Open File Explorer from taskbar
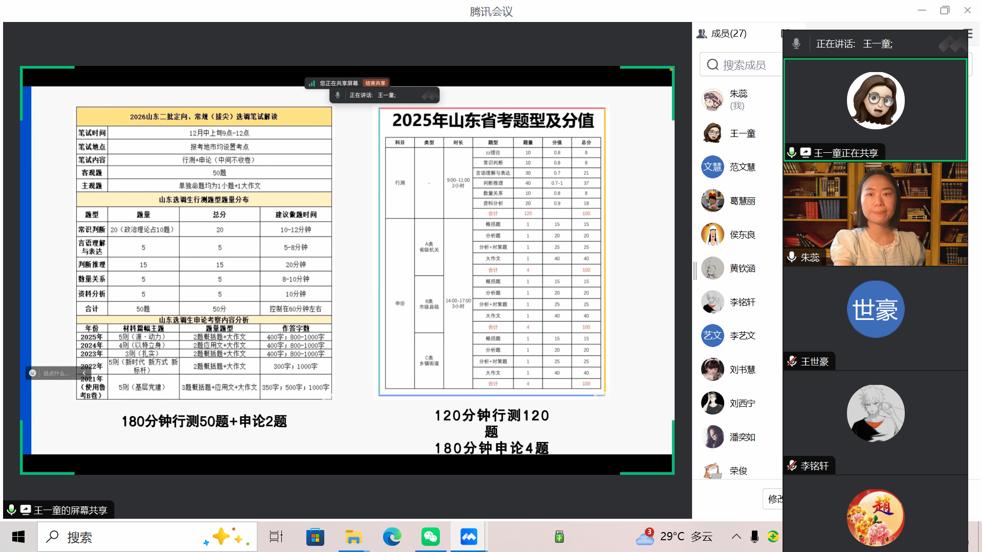This screenshot has width=982, height=552. click(x=353, y=537)
